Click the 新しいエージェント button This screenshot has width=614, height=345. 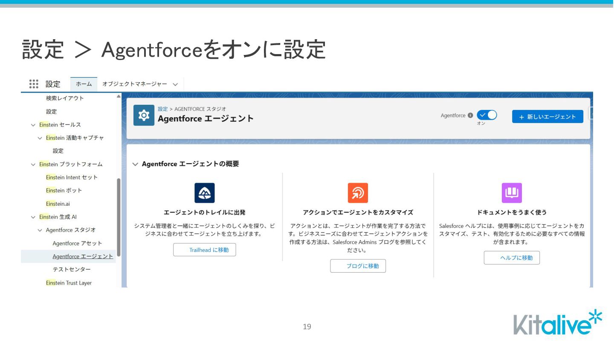pos(547,117)
